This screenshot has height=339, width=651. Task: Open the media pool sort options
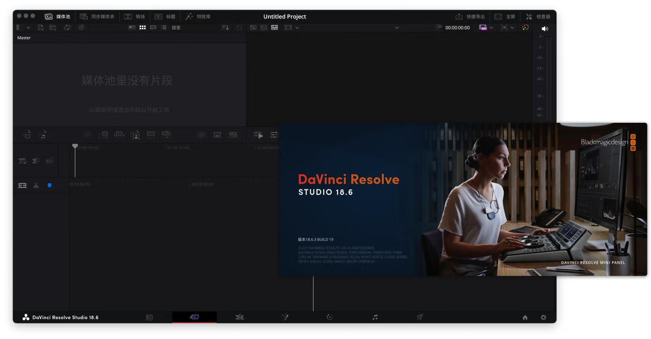[x=225, y=28]
